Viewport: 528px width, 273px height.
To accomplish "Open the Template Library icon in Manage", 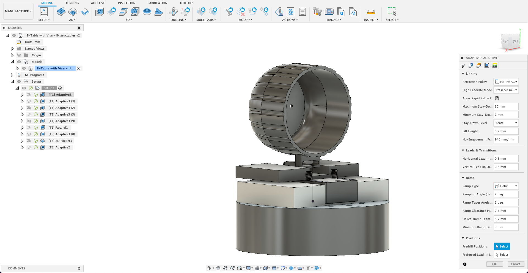I will tap(353, 12).
